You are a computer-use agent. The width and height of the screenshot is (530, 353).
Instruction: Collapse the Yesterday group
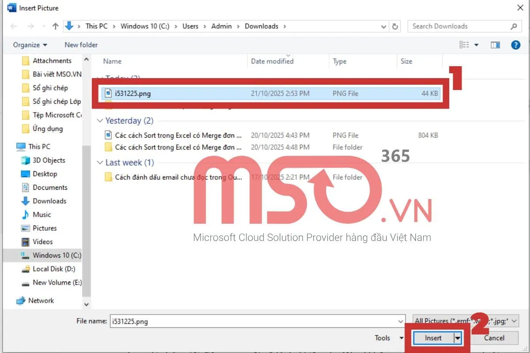(99, 121)
